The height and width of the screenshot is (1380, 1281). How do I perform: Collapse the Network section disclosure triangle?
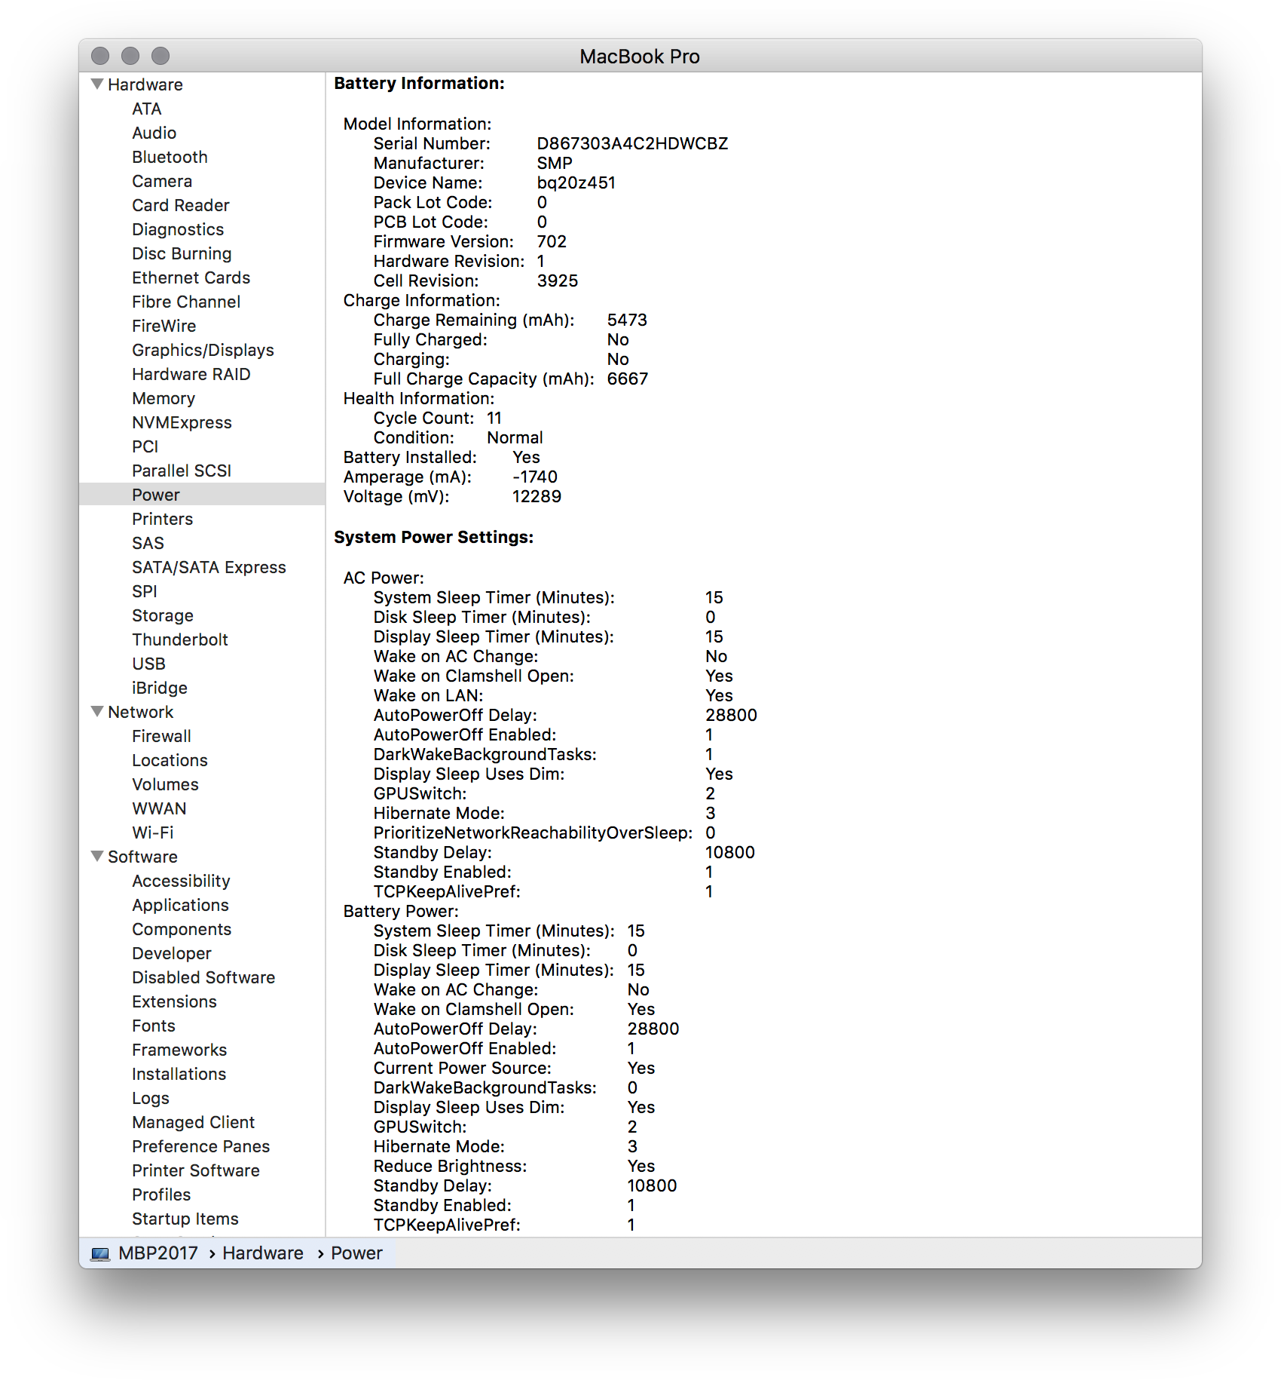[97, 711]
